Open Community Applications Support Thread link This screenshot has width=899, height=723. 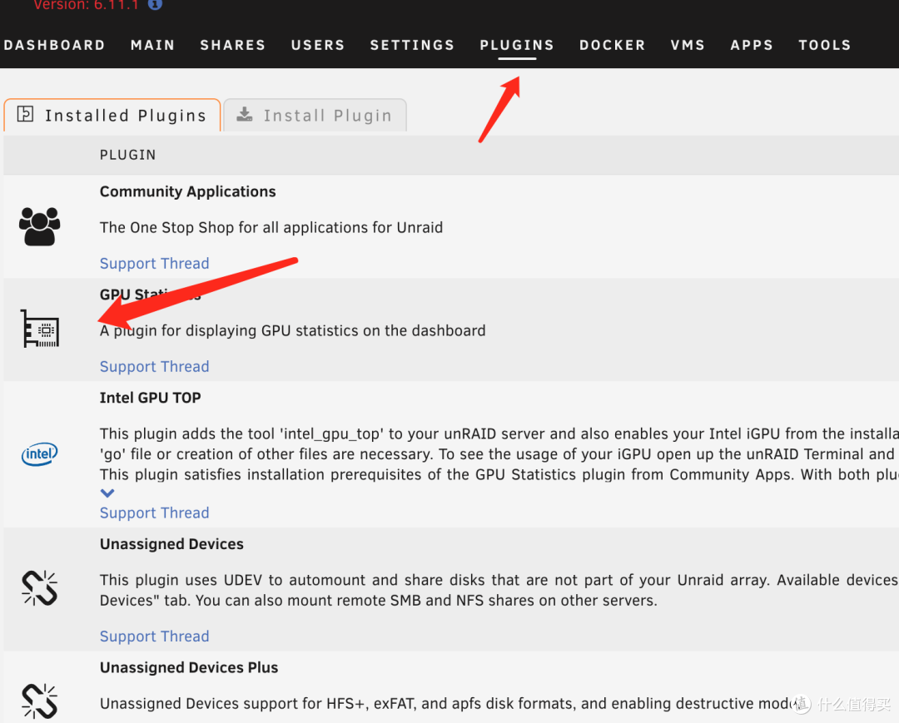point(154,263)
